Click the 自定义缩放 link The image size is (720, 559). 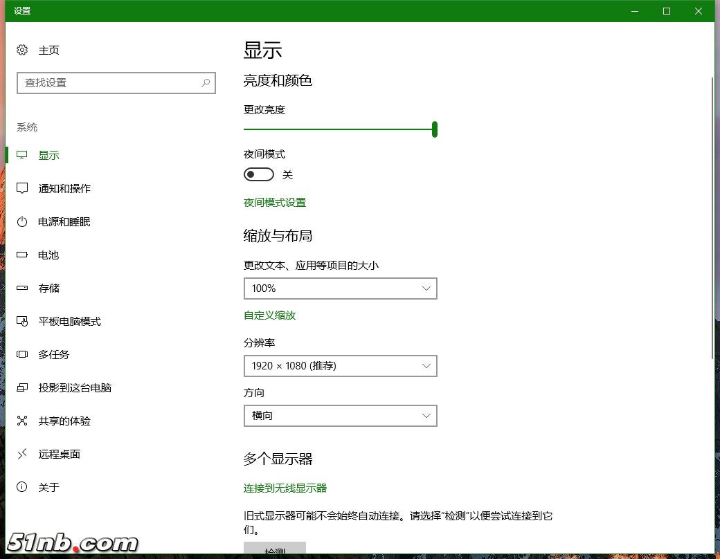(269, 315)
